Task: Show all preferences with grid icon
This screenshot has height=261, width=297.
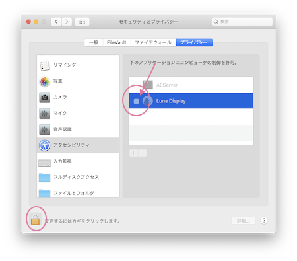Action: (x=82, y=22)
